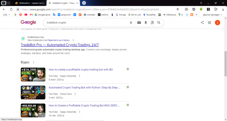The height and width of the screenshot is (121, 227).
Task: Click the page vertical scrollbar thumb
Action: pos(226,64)
